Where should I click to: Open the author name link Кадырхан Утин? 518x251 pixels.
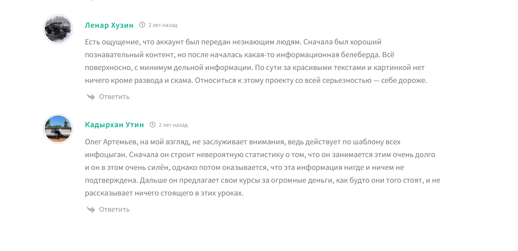pos(114,125)
